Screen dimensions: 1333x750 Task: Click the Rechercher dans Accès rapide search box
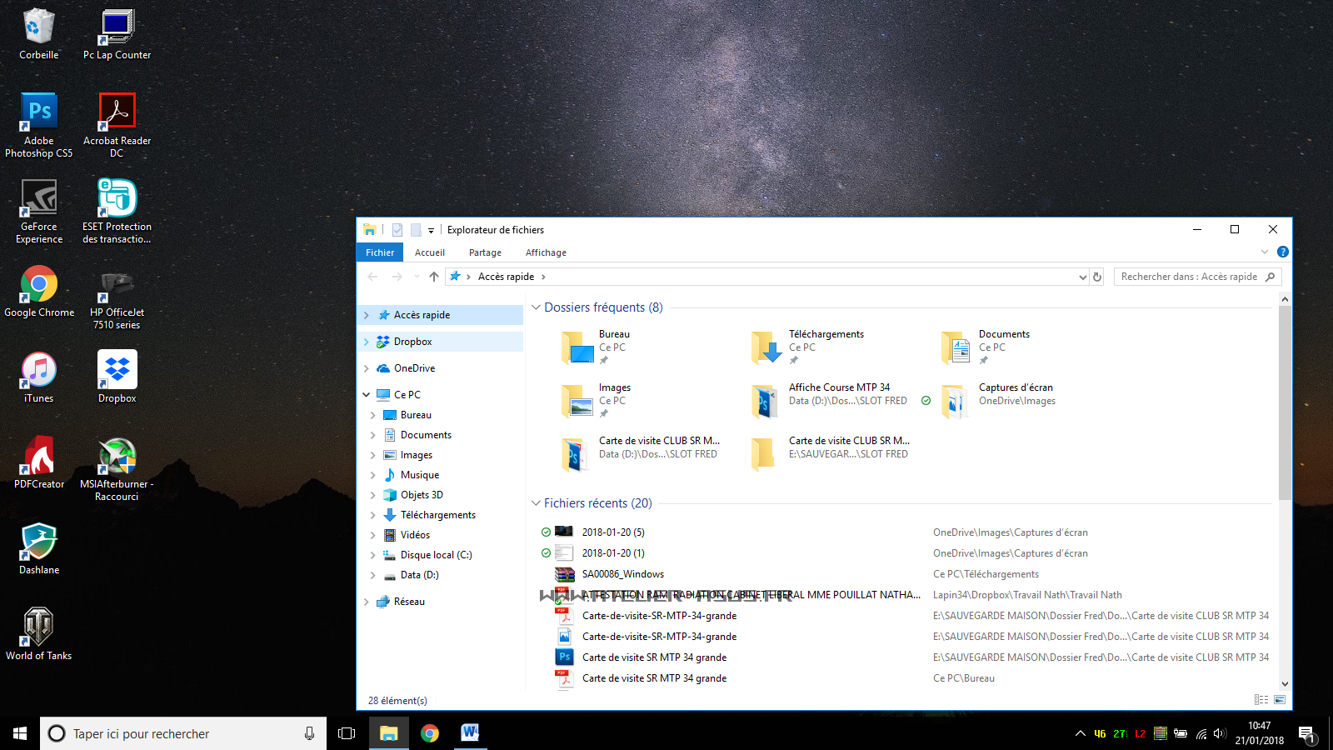pyautogui.click(x=1189, y=277)
